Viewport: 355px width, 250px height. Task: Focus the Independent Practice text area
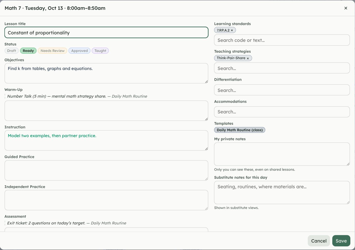(106, 200)
